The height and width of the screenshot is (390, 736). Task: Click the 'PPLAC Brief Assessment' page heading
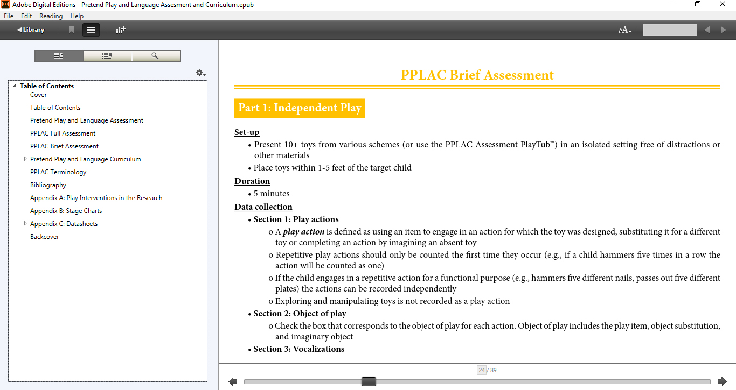(x=477, y=75)
